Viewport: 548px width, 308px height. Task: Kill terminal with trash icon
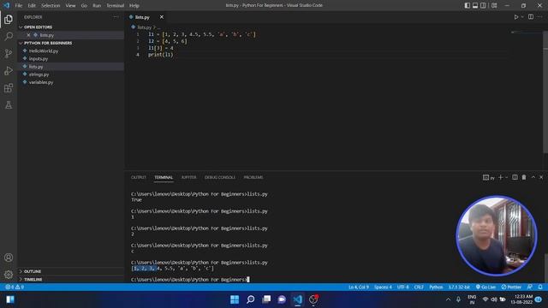pyautogui.click(x=524, y=177)
